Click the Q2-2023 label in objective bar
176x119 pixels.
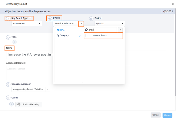tap(168, 11)
